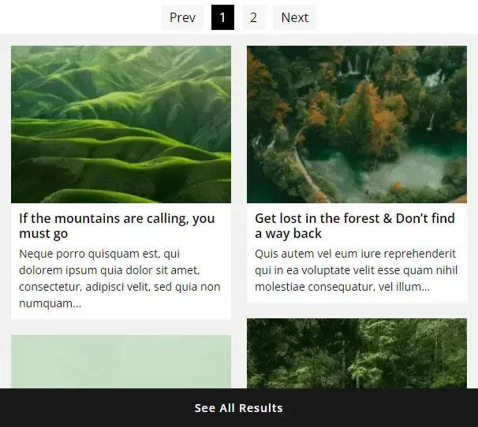Click "must go" in the mountains title
This screenshot has height=427, width=478.
click(x=44, y=234)
